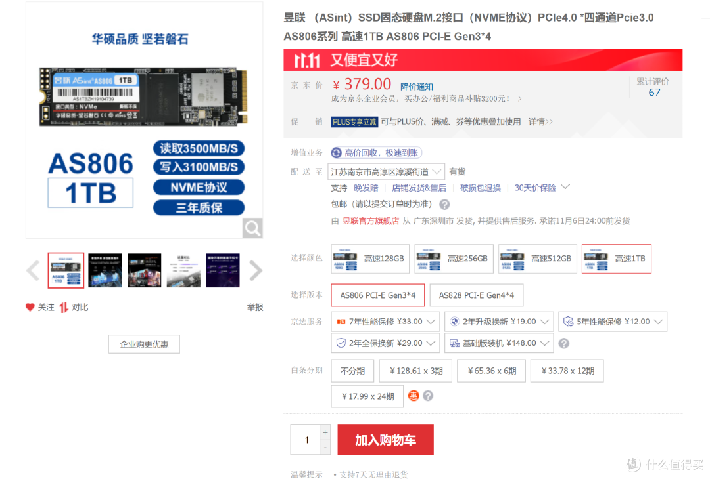Click the magnifier zoom icon on product image
Viewport: 710px width, 479px height.
tap(252, 228)
